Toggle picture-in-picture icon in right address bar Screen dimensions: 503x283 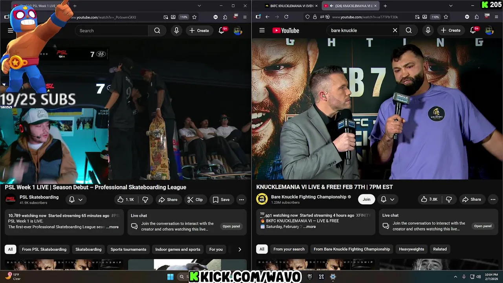[417, 17]
